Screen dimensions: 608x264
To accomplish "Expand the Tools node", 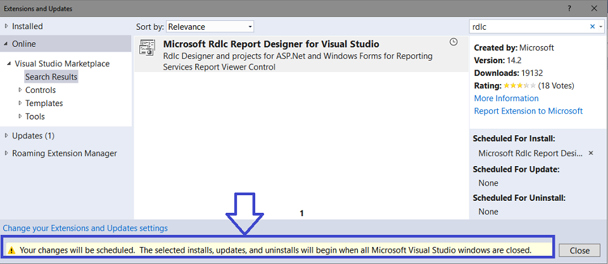I will (20, 116).
